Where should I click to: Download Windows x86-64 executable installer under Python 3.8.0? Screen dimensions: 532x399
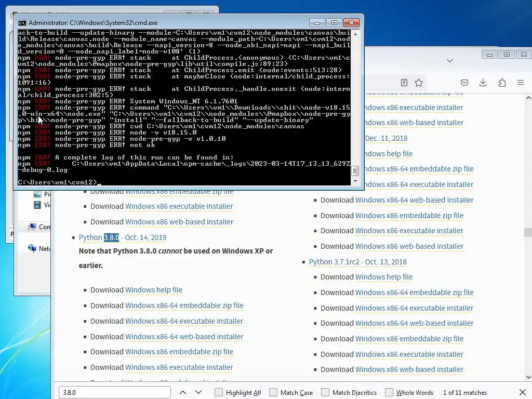coord(184,321)
